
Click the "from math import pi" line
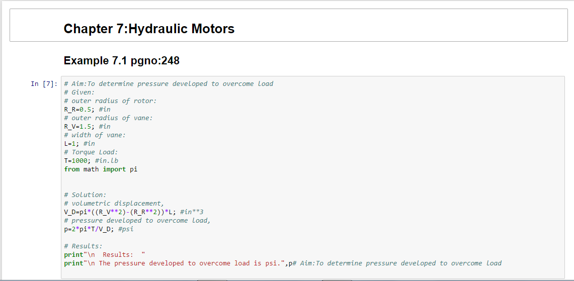pyautogui.click(x=101, y=169)
